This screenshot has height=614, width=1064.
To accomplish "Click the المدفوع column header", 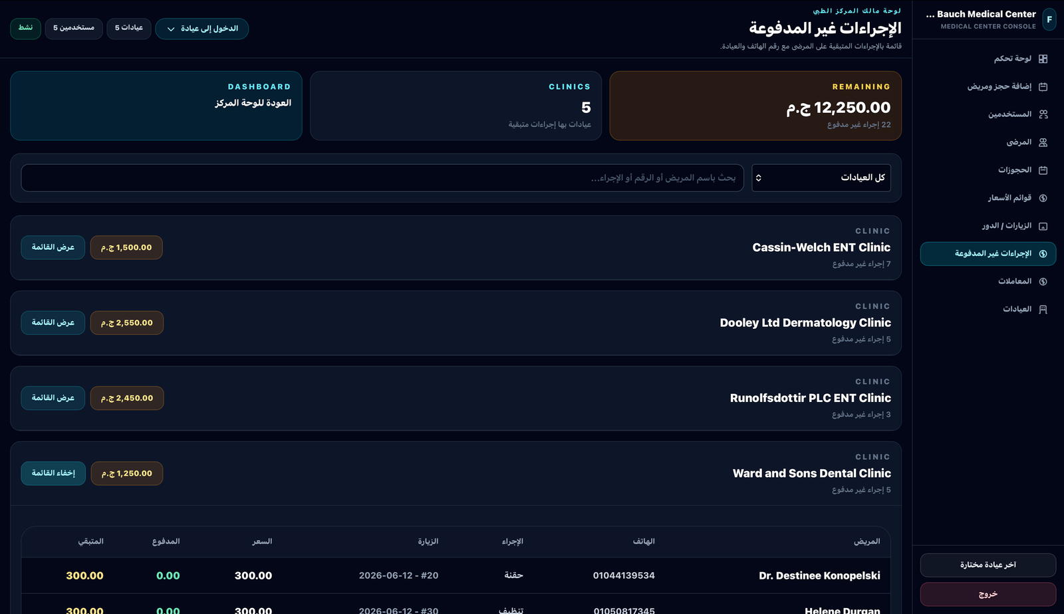I will (x=166, y=542).
